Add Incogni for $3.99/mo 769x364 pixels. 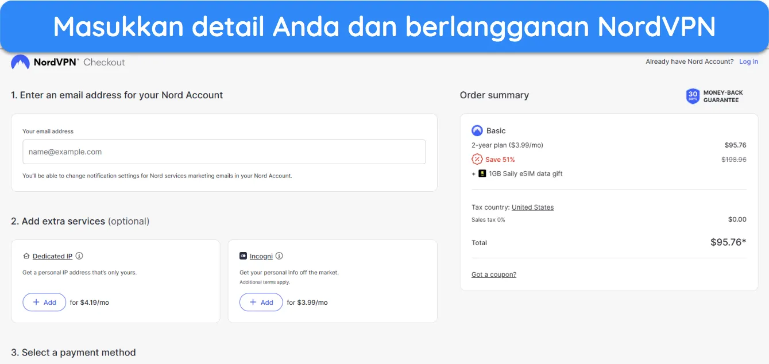(261, 302)
